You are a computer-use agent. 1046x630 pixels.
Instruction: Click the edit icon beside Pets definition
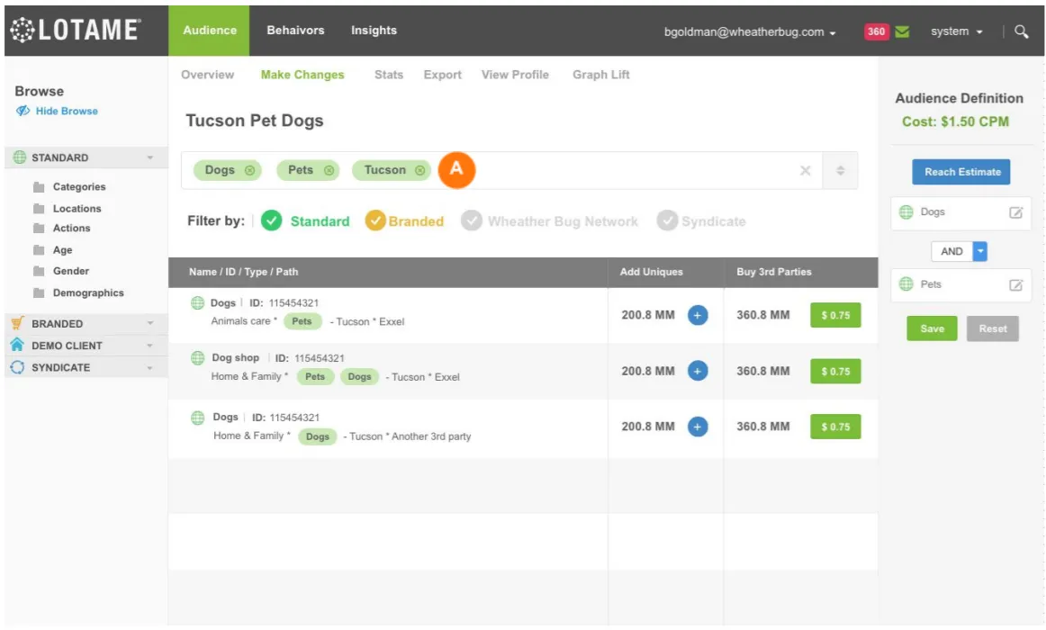point(1015,285)
